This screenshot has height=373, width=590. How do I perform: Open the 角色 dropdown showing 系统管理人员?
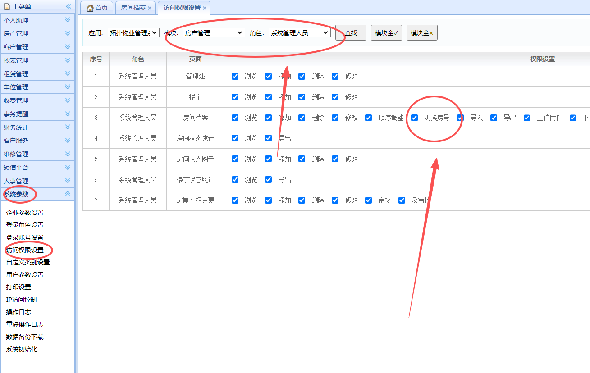[300, 32]
